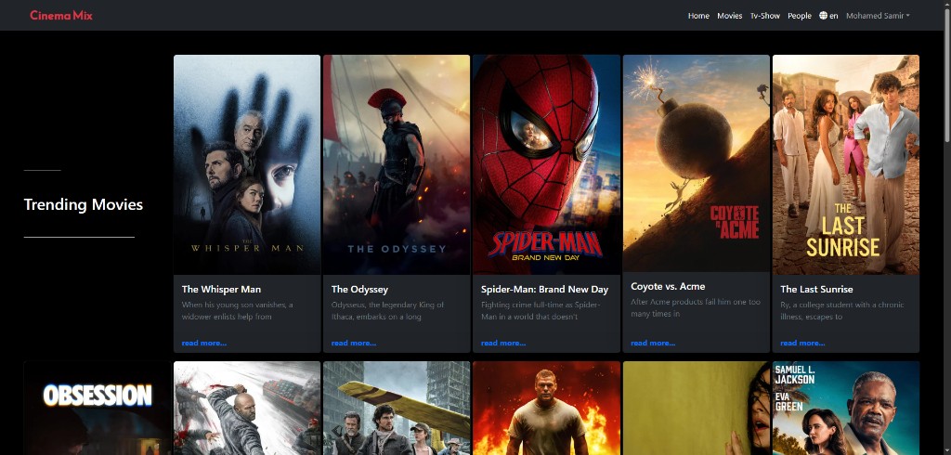The height and width of the screenshot is (455, 951).
Task: Read more about Coyote vs. Acme
Action: click(653, 343)
